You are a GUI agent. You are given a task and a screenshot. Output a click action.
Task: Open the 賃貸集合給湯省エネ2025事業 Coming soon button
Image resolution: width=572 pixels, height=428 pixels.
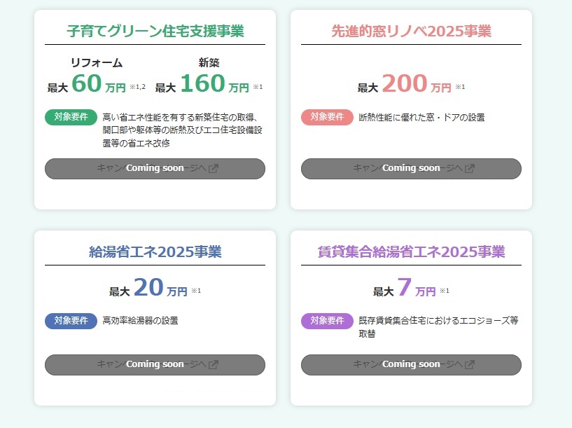[x=411, y=365]
